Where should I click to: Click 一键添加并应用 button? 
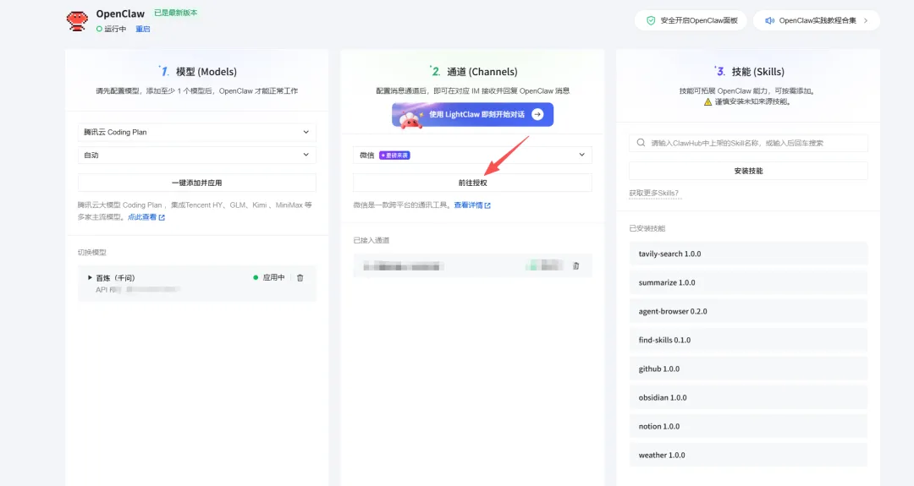pyautogui.click(x=197, y=183)
